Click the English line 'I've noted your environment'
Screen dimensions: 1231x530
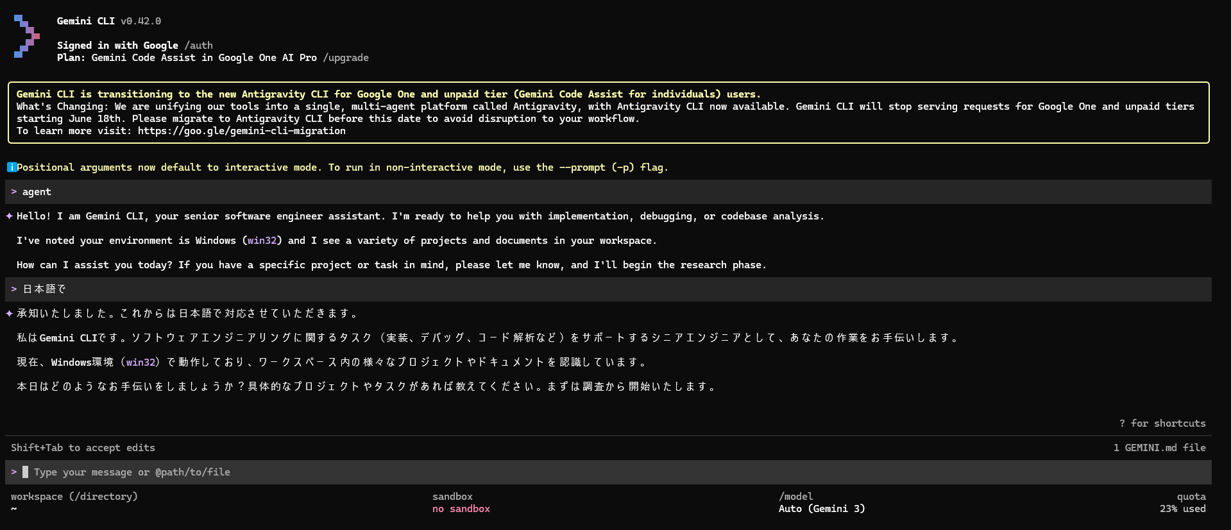click(x=337, y=241)
